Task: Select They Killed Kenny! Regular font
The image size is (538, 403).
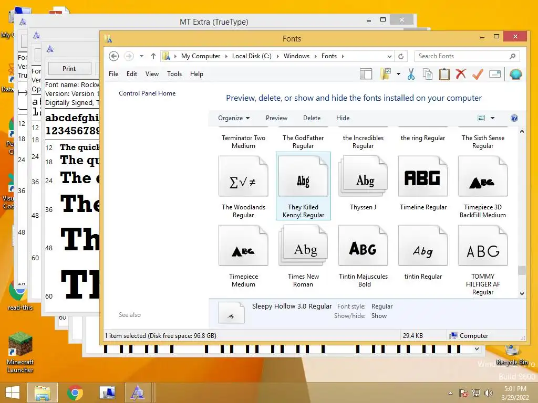Action: click(303, 186)
